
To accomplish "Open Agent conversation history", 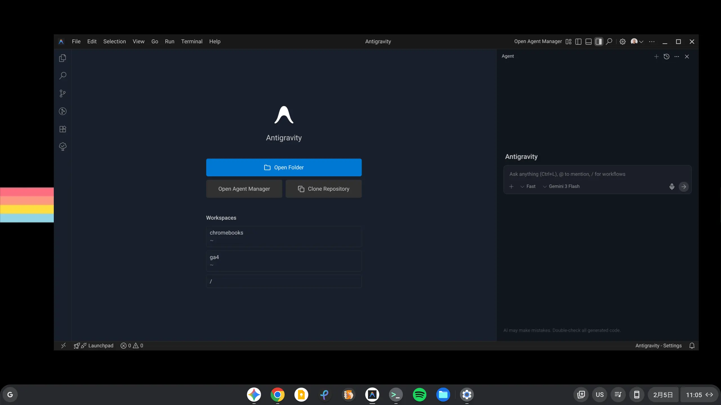I will pyautogui.click(x=666, y=57).
